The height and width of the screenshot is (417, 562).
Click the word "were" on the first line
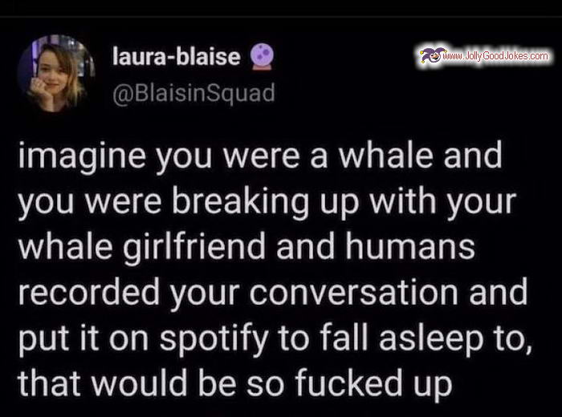pyautogui.click(x=262, y=158)
